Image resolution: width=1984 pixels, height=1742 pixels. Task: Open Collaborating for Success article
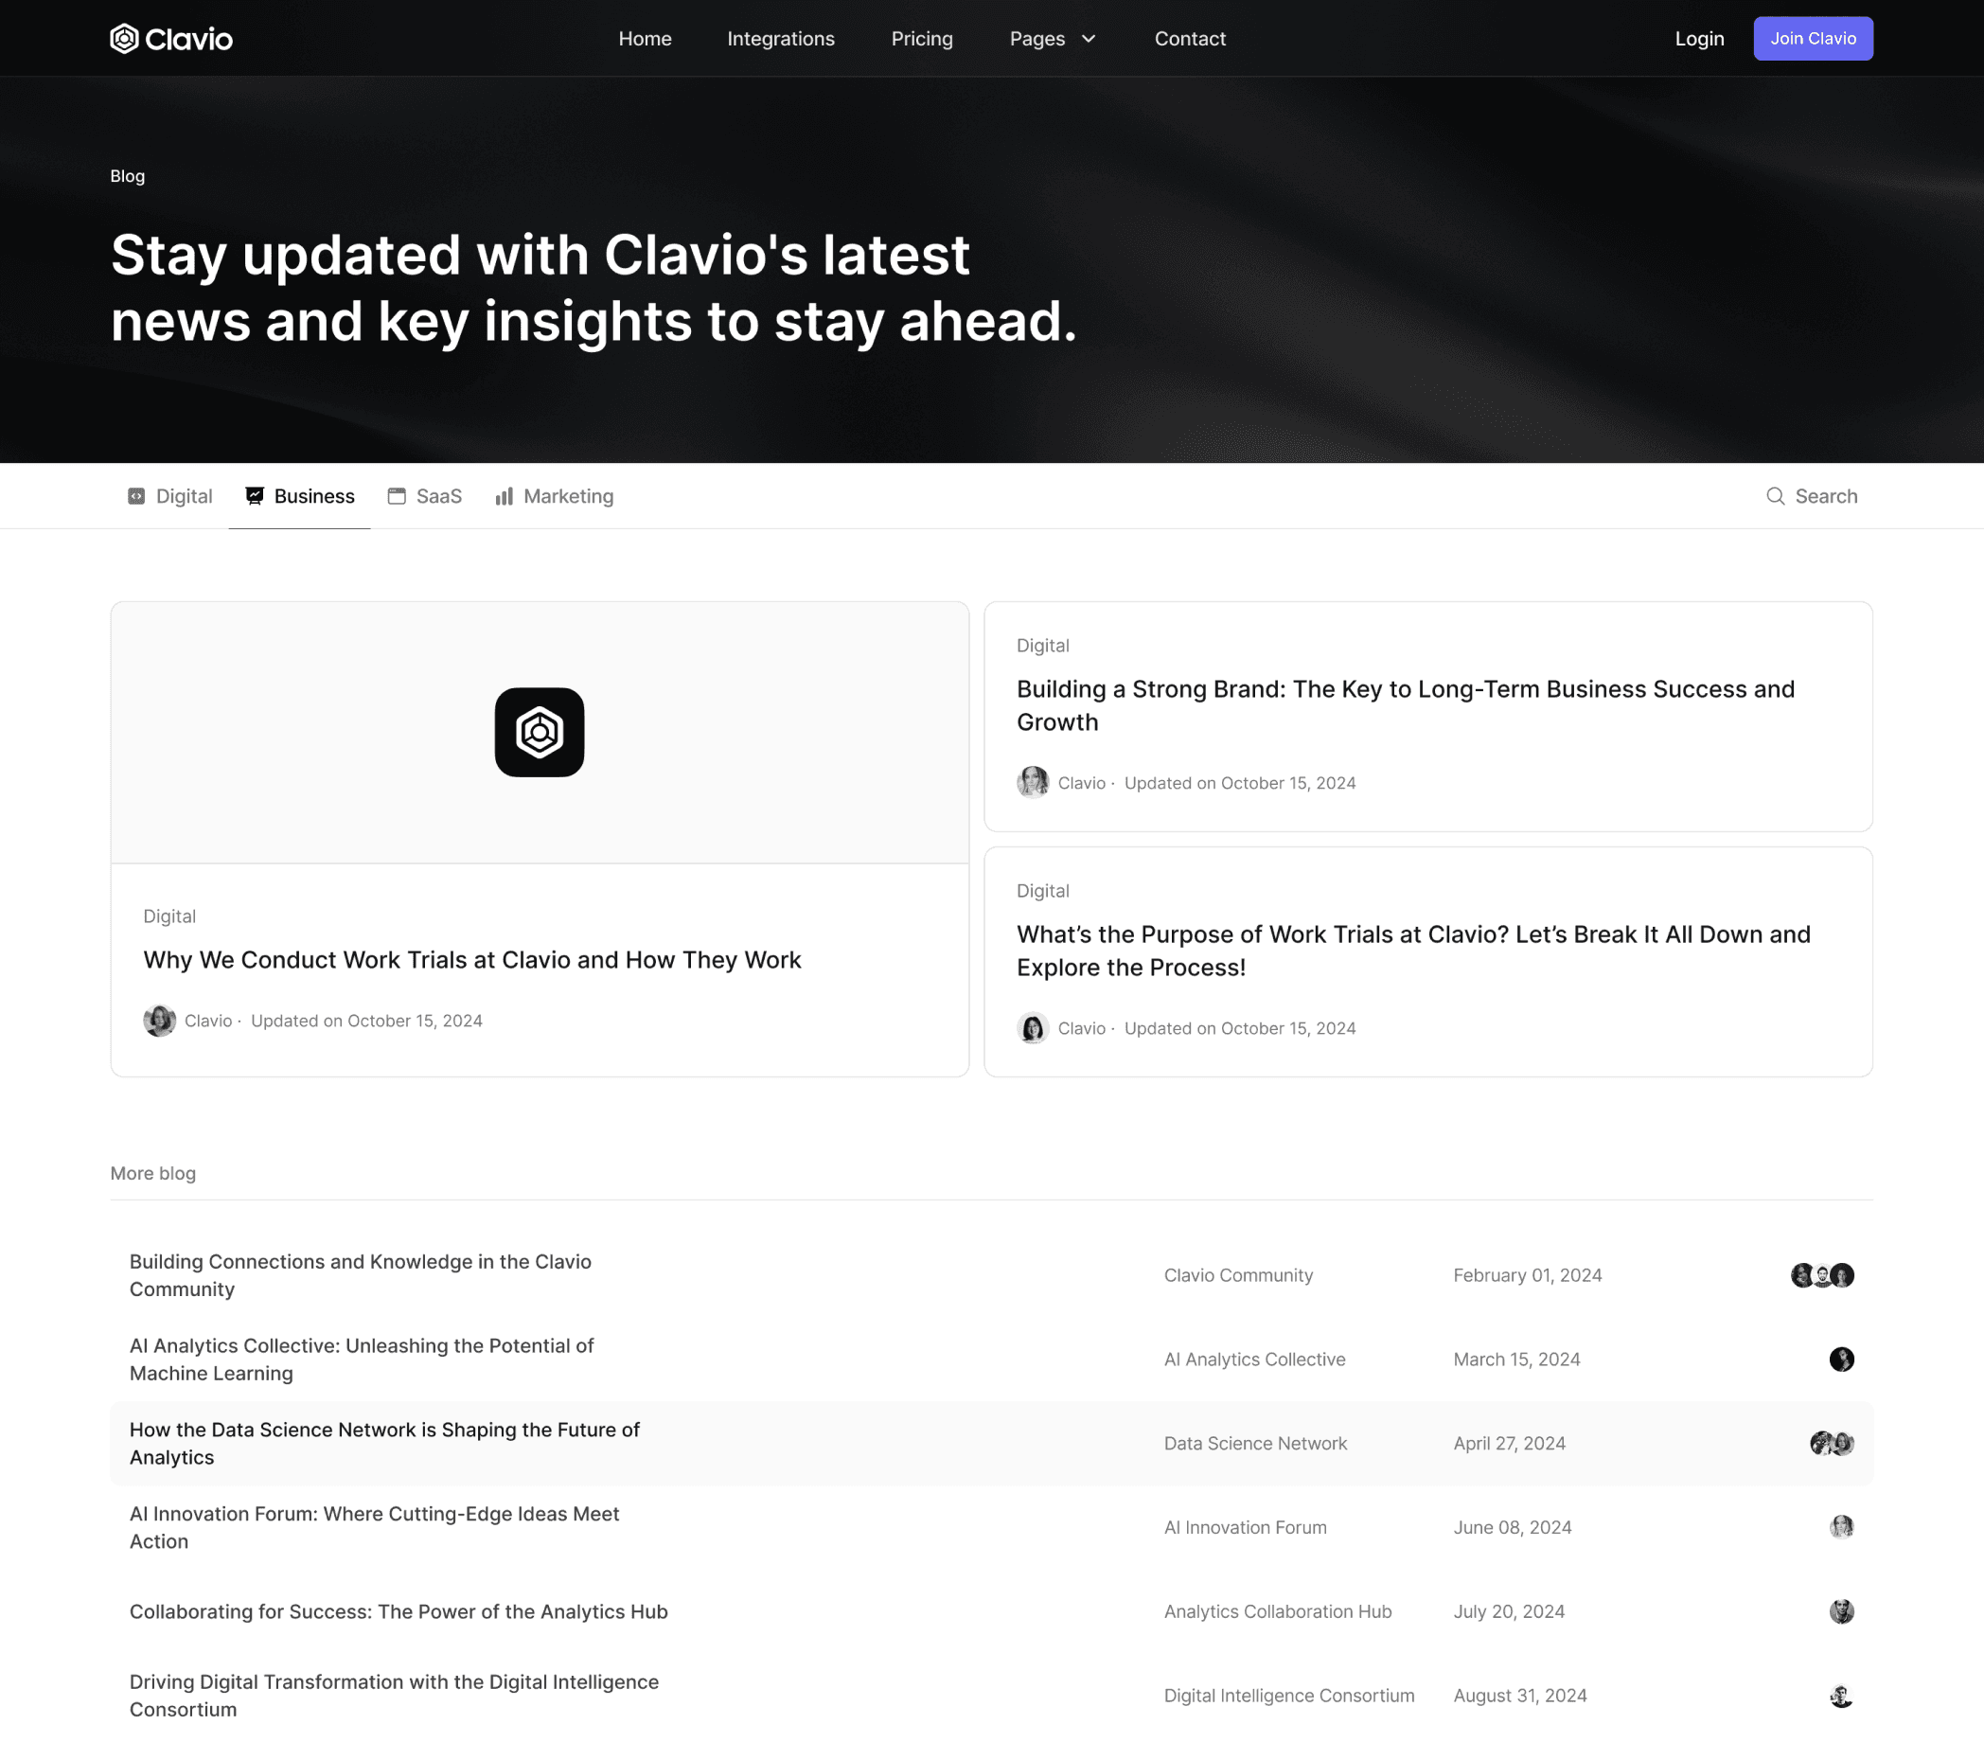tap(399, 1612)
